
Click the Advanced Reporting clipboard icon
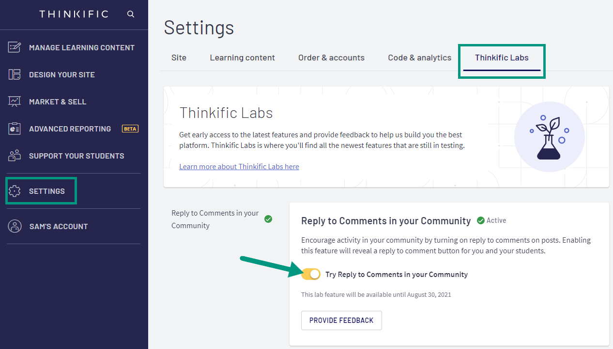[15, 129]
